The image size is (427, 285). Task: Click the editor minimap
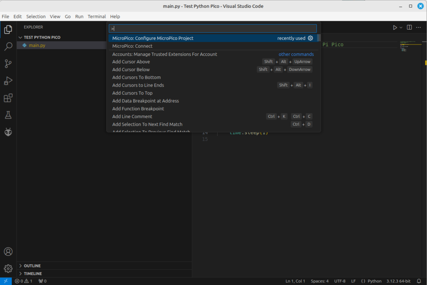410,46
